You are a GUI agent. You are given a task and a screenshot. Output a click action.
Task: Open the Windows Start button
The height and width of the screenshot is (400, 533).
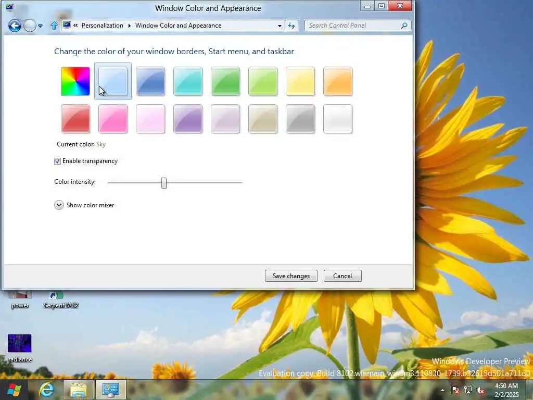click(14, 390)
